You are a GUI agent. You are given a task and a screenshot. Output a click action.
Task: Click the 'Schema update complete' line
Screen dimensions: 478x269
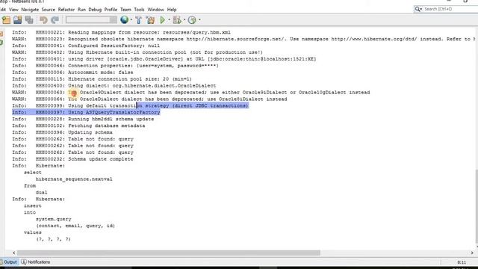pos(72,159)
